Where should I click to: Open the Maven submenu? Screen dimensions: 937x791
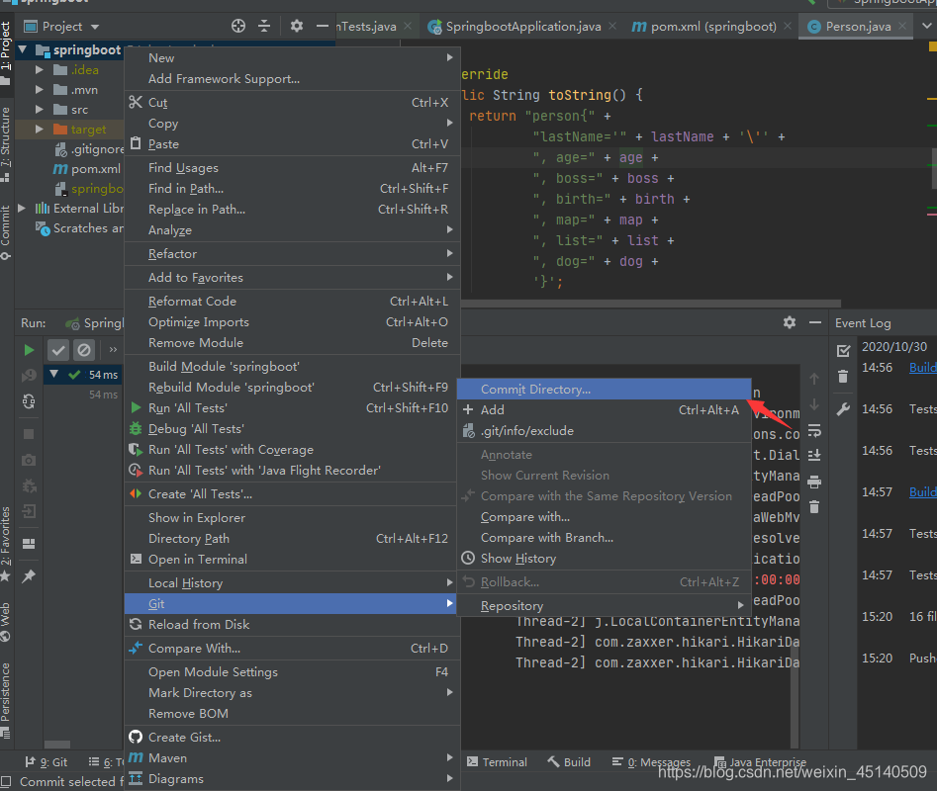click(292, 758)
